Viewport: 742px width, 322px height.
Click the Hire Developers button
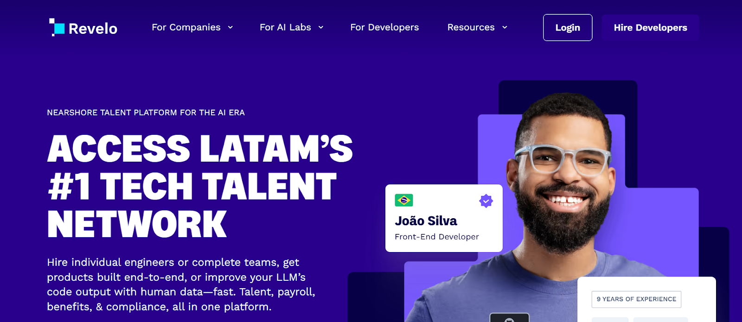pos(650,27)
